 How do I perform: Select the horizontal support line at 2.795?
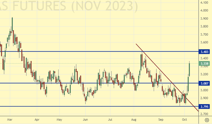(94, 106)
